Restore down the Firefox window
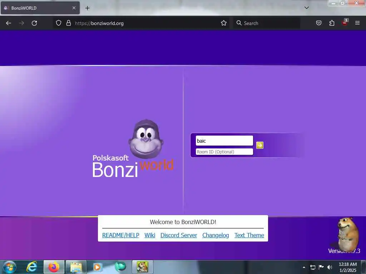366x274 pixels. [343, 3]
